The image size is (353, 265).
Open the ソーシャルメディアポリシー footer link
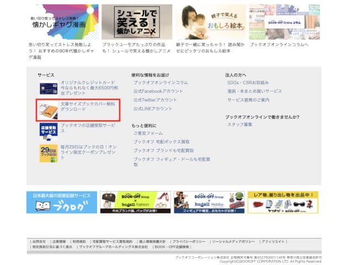coord(233,242)
